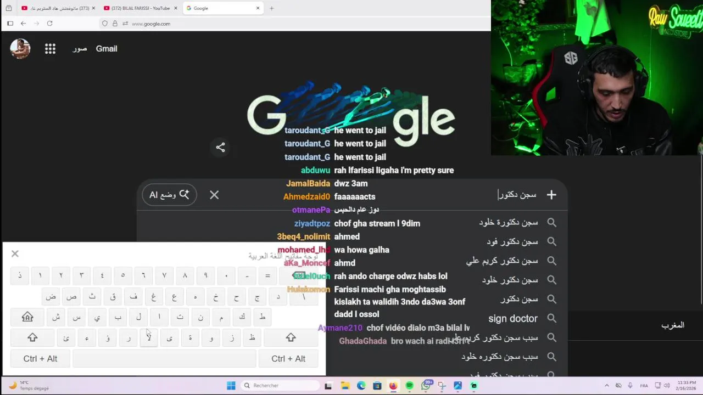Select suggestion سجن دكتور خلود

tap(510, 280)
